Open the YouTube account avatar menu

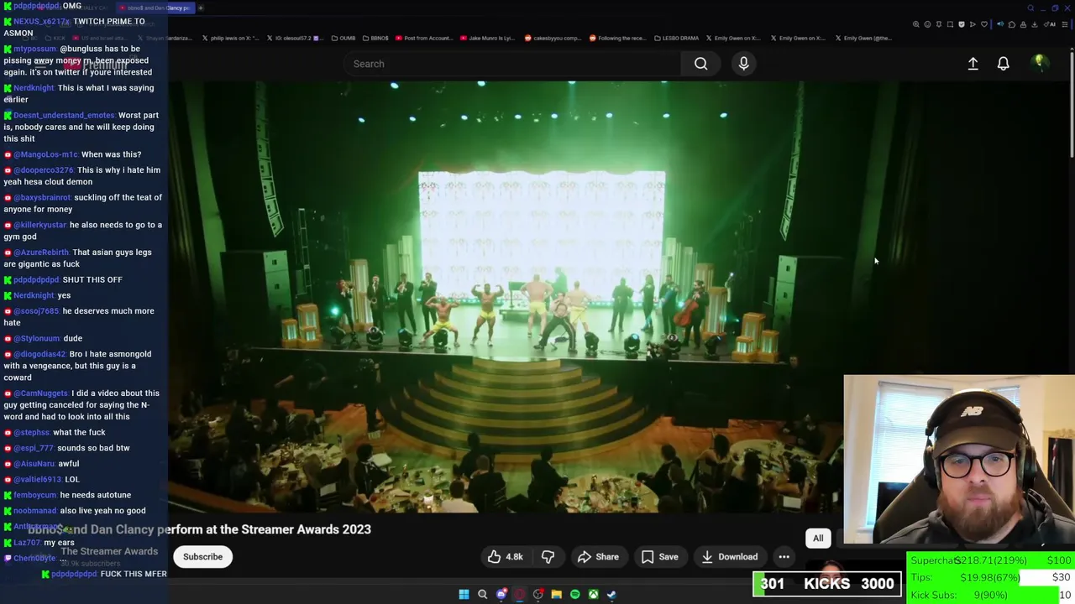coord(1039,63)
